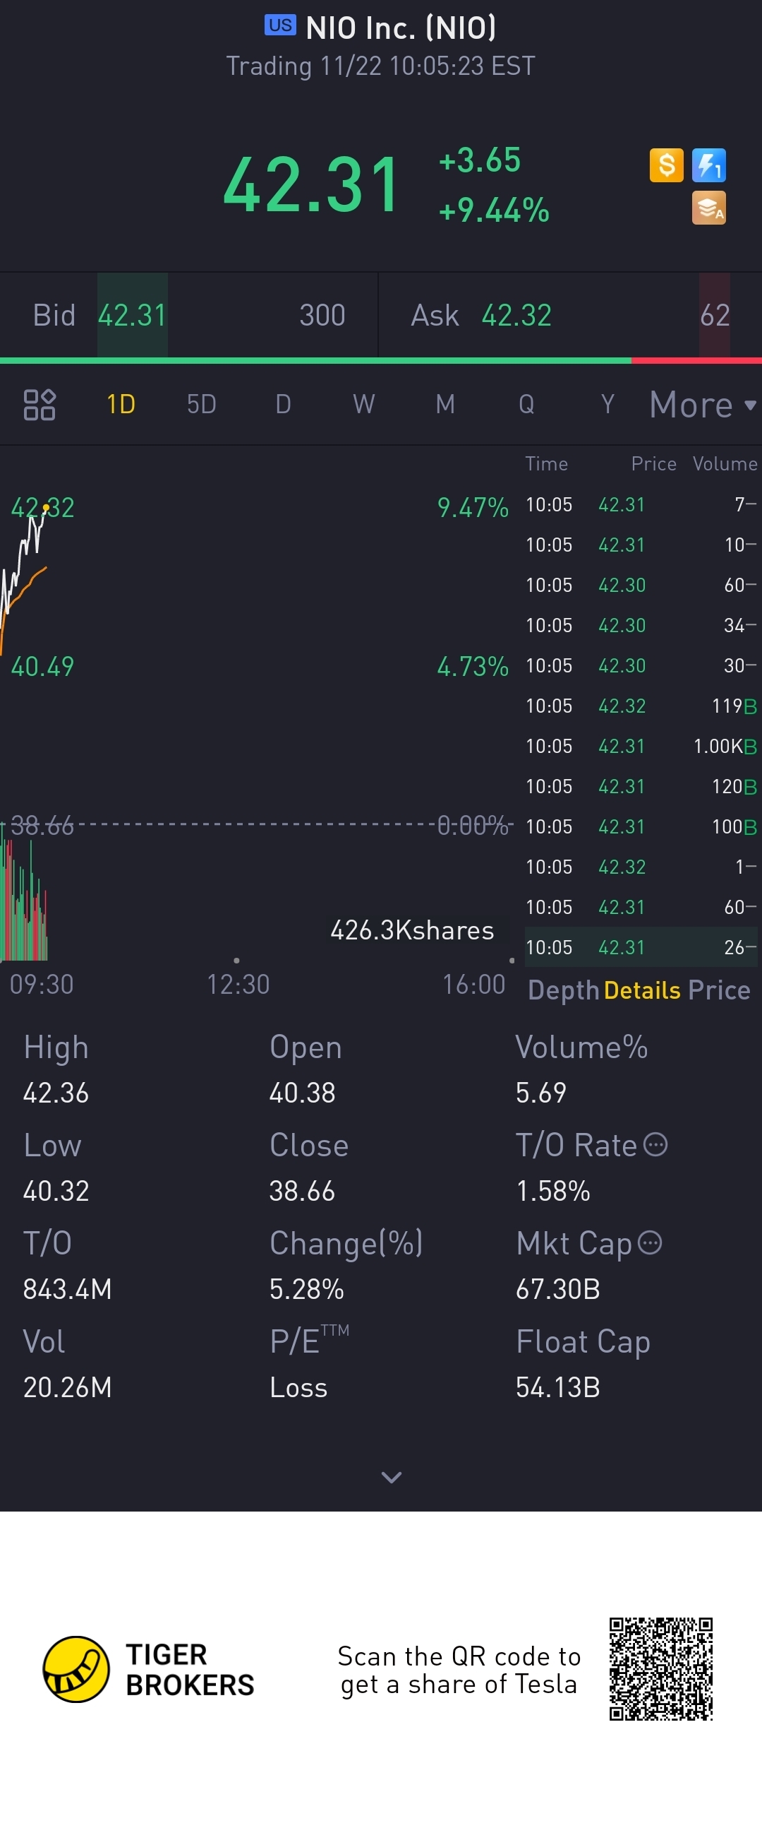Select the 1D chart timeframe
Viewport: 762px width, 1828px height.
click(121, 405)
